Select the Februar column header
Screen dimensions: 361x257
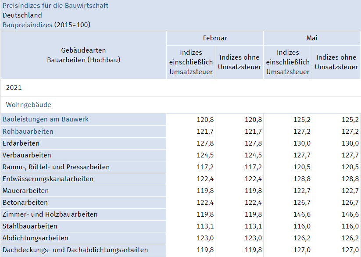pyautogui.click(x=215, y=38)
